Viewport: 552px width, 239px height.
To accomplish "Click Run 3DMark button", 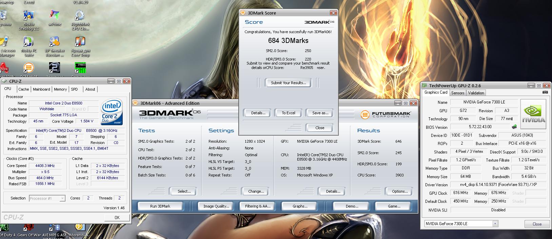I will tap(160, 206).
